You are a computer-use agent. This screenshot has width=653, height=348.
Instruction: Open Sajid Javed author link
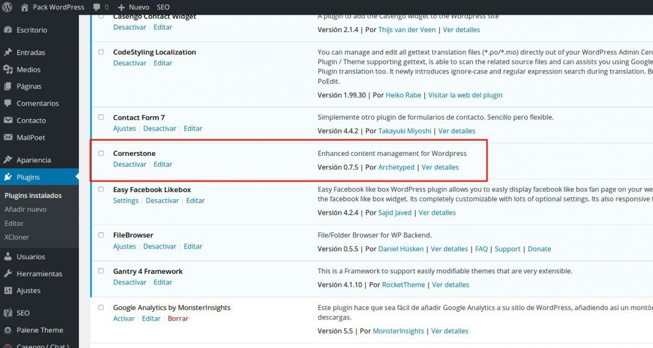click(x=394, y=212)
